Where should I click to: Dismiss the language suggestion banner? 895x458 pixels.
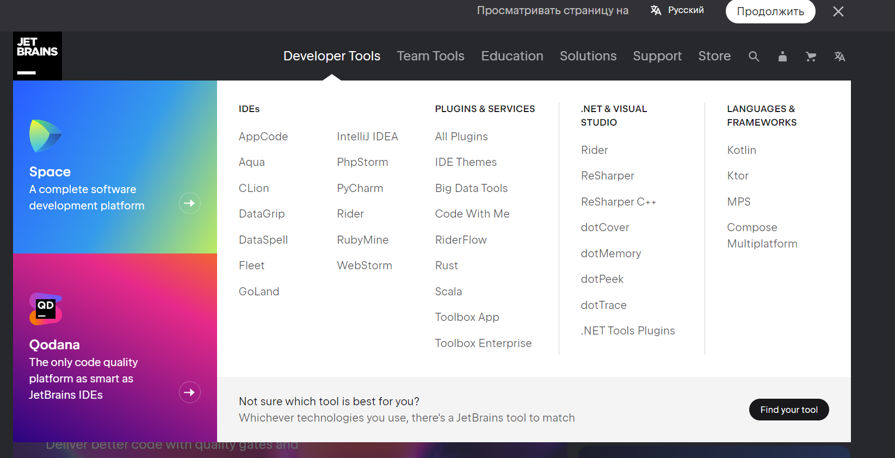(838, 11)
